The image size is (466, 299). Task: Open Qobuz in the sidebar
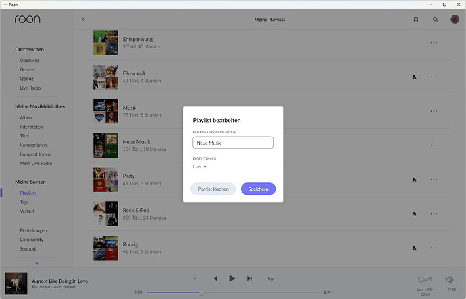click(26, 79)
